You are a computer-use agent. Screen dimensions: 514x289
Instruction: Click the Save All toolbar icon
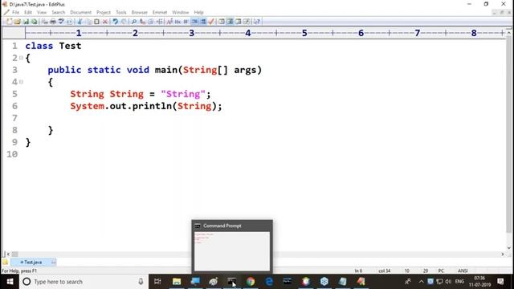pos(34,22)
